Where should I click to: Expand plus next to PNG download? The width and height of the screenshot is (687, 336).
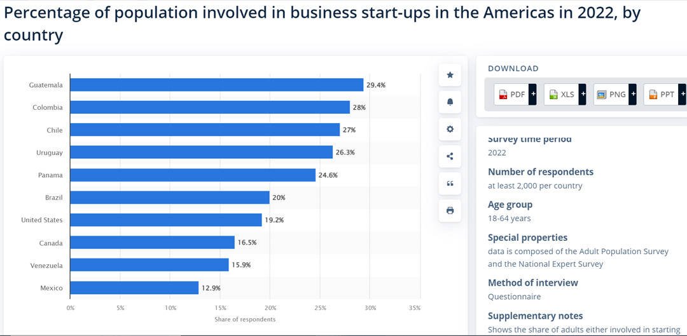pyautogui.click(x=632, y=94)
